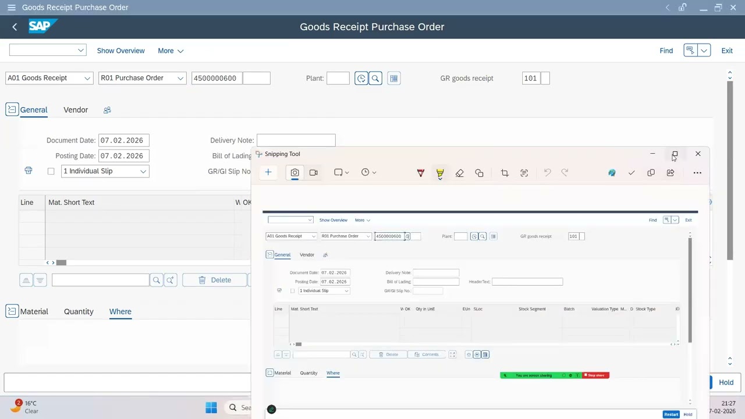Click the Posting Date field
Screen dimensions: 745x419
tap(124, 156)
